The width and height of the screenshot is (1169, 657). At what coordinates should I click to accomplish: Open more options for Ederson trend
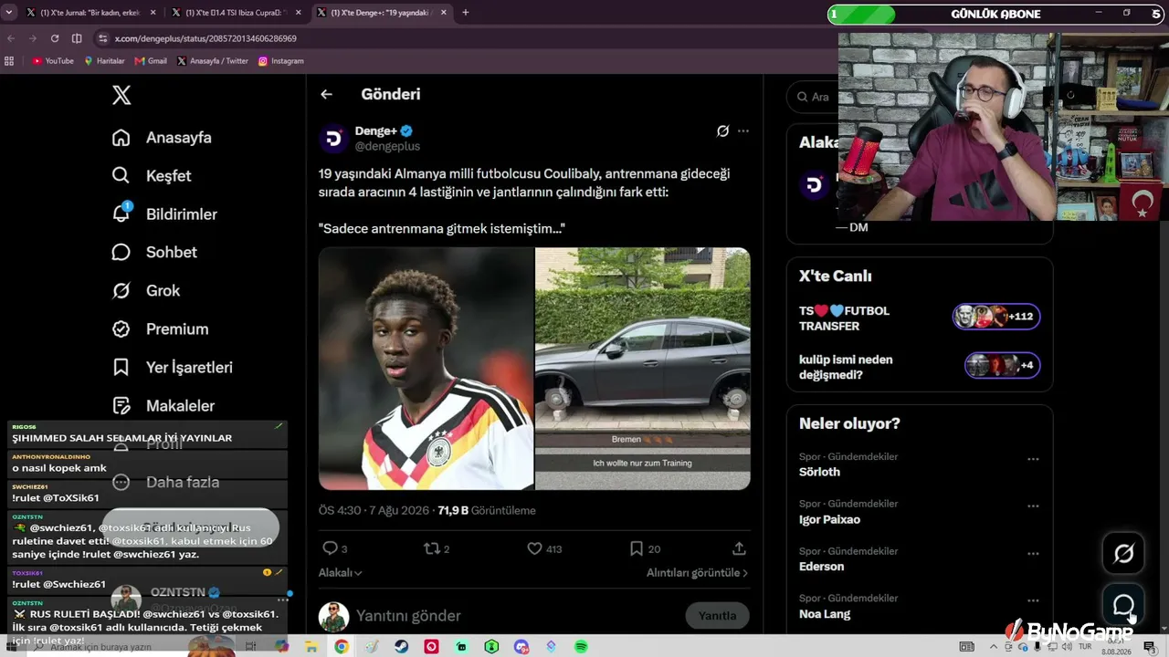pyautogui.click(x=1033, y=554)
